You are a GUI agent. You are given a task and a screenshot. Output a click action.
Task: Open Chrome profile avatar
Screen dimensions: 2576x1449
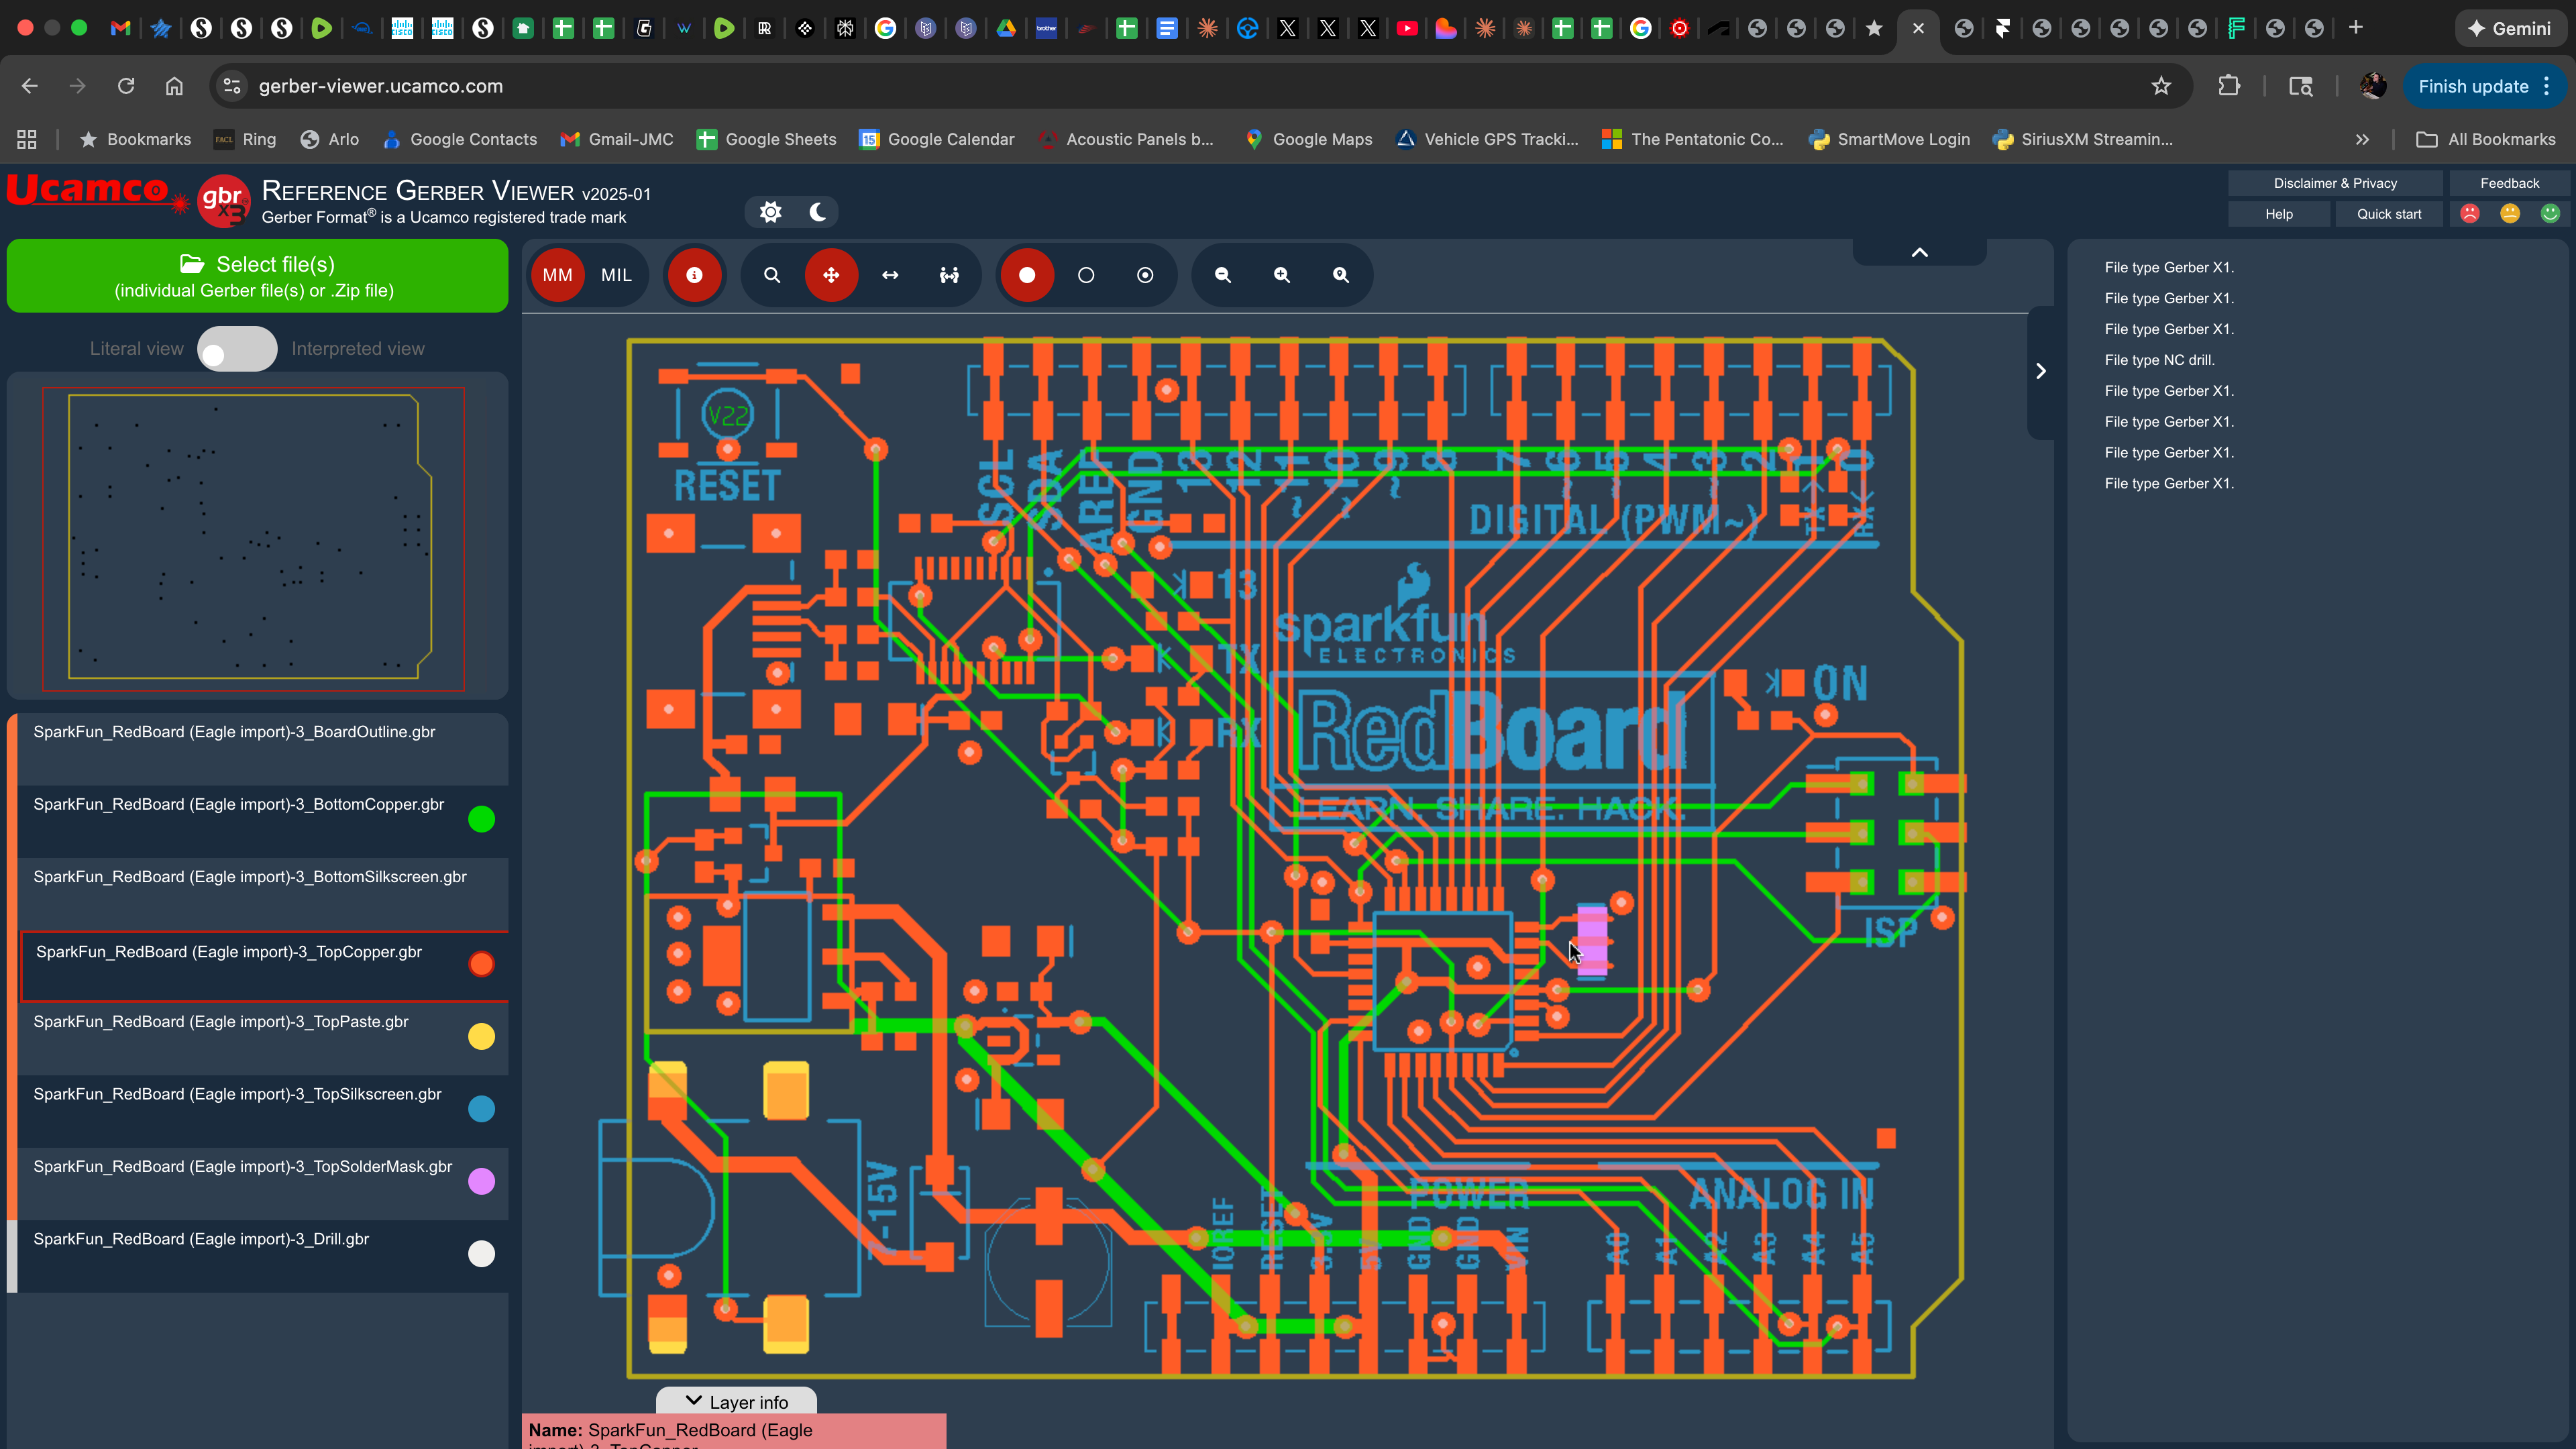click(2373, 86)
